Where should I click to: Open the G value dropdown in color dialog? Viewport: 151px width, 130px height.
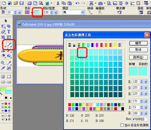coord(146,88)
